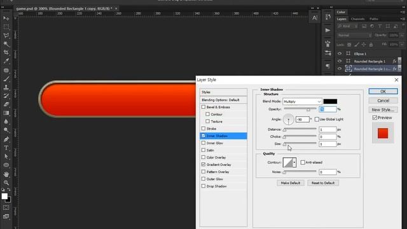Filter layers by type layers icon
The height and width of the screenshot is (229, 407).
pyautogui.click(x=380, y=26)
